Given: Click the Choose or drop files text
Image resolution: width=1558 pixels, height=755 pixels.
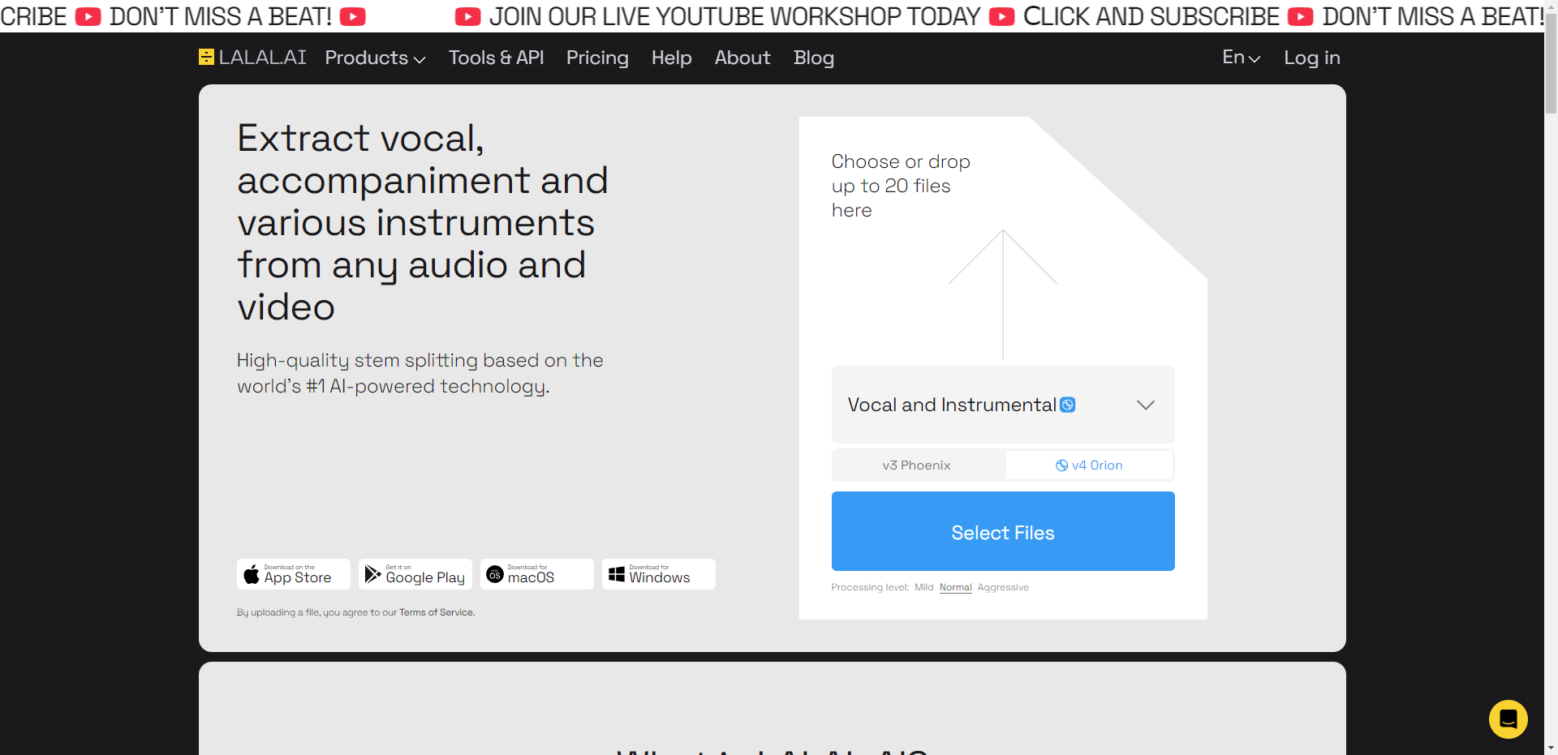Looking at the screenshot, I should coord(901,186).
